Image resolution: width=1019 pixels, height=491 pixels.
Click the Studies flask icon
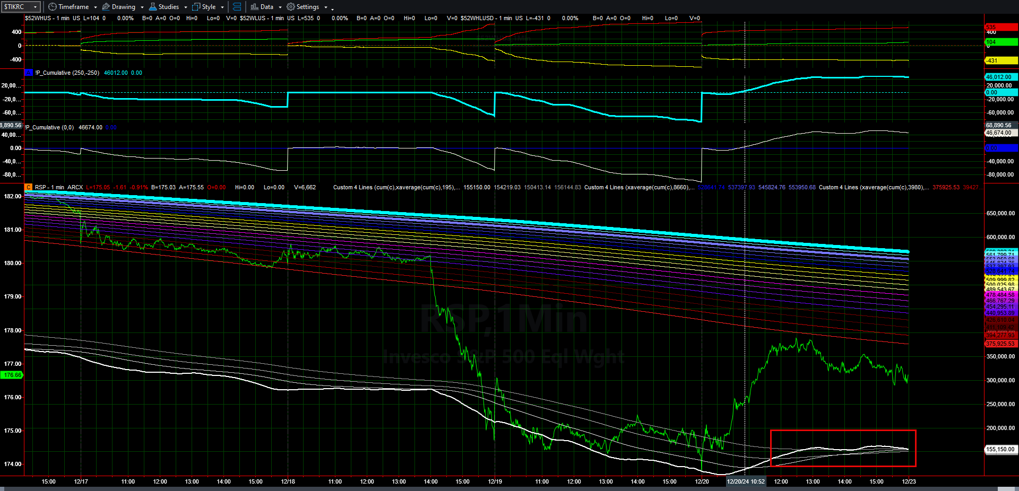pyautogui.click(x=153, y=7)
